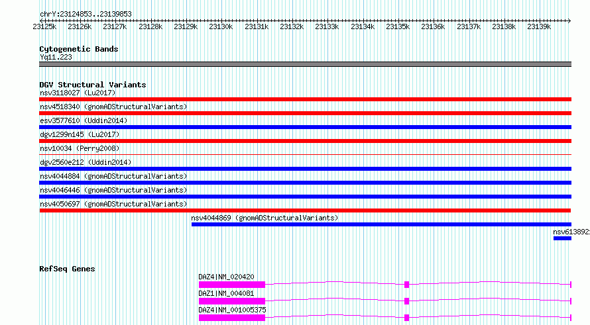590x325 pixels.
Task: Select the blue bar under dgv2560e212
Action: click(305, 169)
